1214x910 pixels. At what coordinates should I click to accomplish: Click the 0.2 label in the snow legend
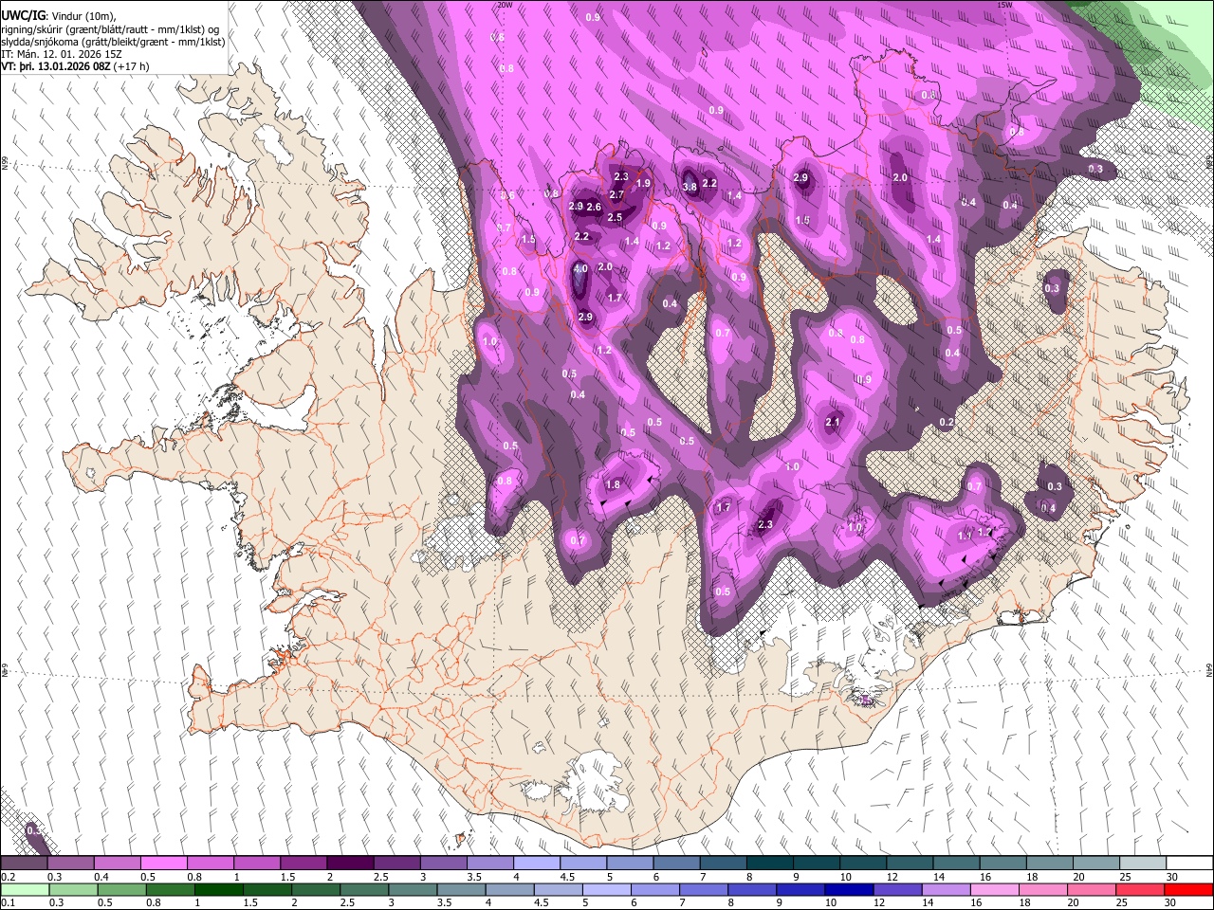pos(8,877)
